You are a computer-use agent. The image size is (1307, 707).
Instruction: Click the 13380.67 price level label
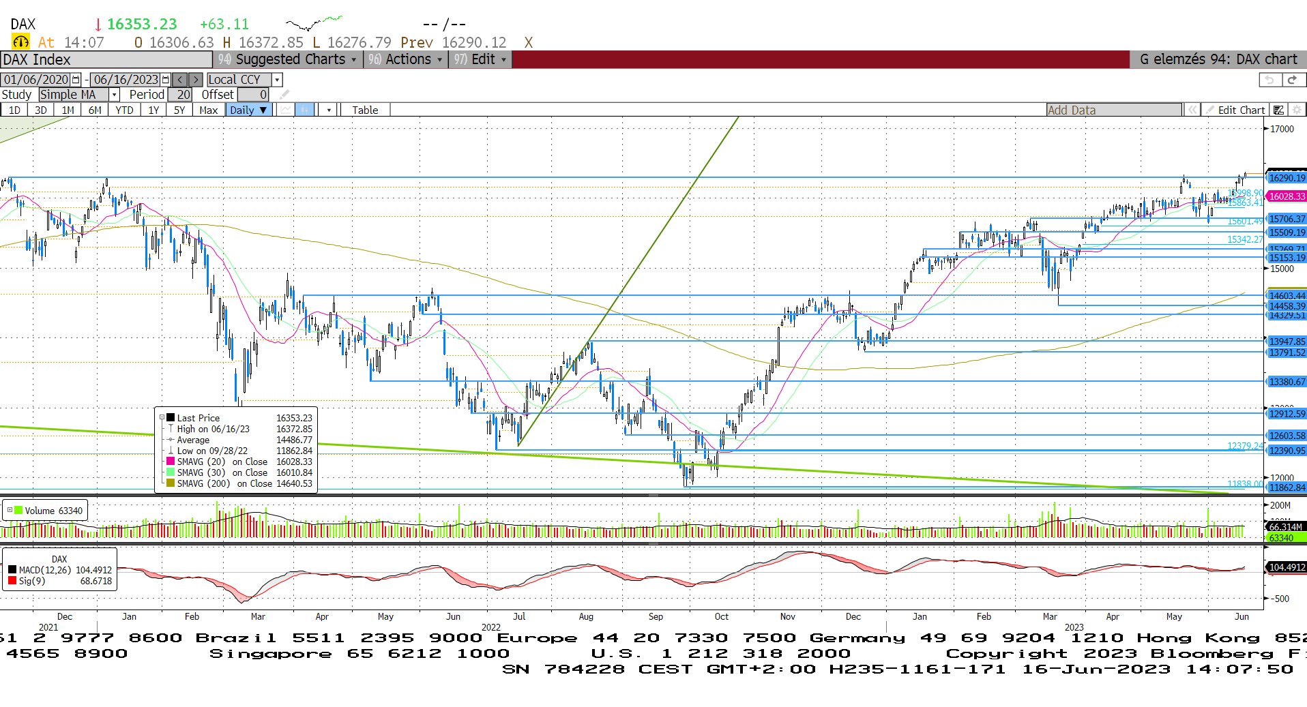pyautogui.click(x=1287, y=382)
